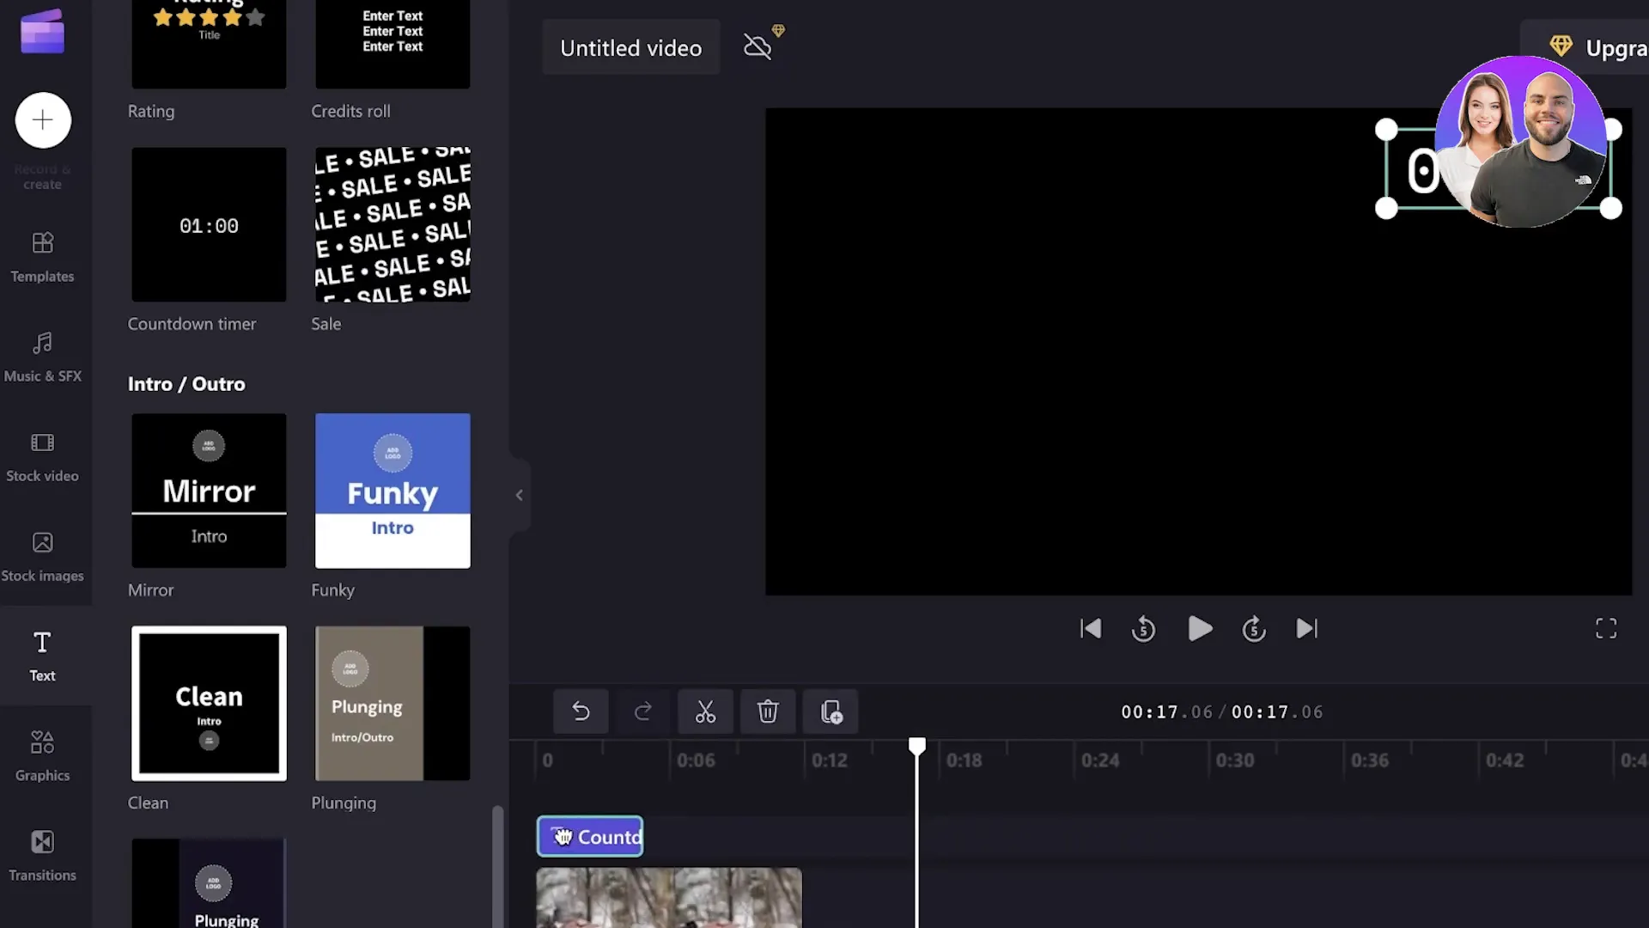Select the Text sidebar tab

point(42,656)
